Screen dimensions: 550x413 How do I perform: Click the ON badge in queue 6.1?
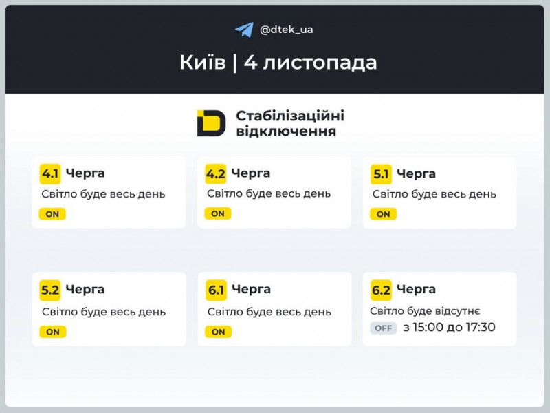218,332
